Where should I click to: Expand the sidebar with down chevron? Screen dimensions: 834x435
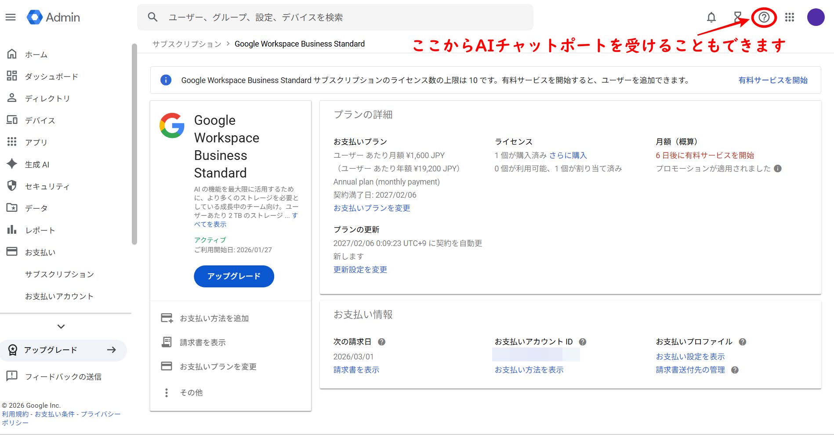[x=61, y=326]
